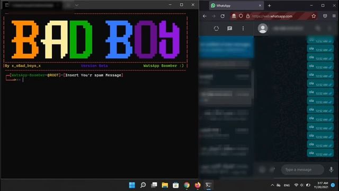Start a new WhatsApp chat

point(229,29)
